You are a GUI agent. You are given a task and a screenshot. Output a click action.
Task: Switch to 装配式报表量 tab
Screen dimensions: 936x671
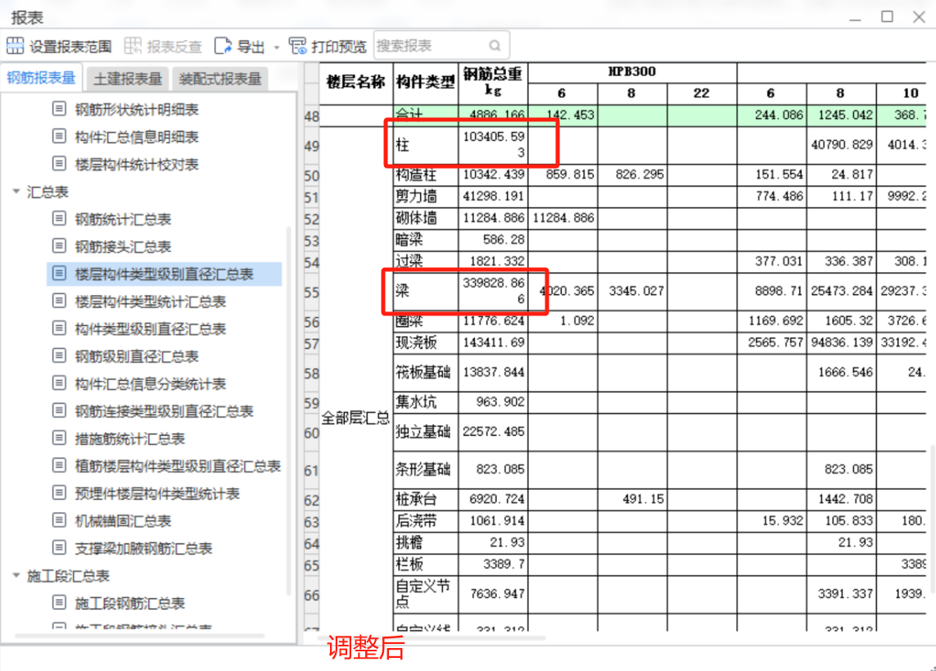tap(220, 79)
